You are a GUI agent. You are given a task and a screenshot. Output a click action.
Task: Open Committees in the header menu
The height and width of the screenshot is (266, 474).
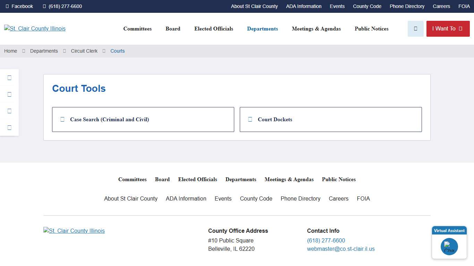pyautogui.click(x=137, y=29)
